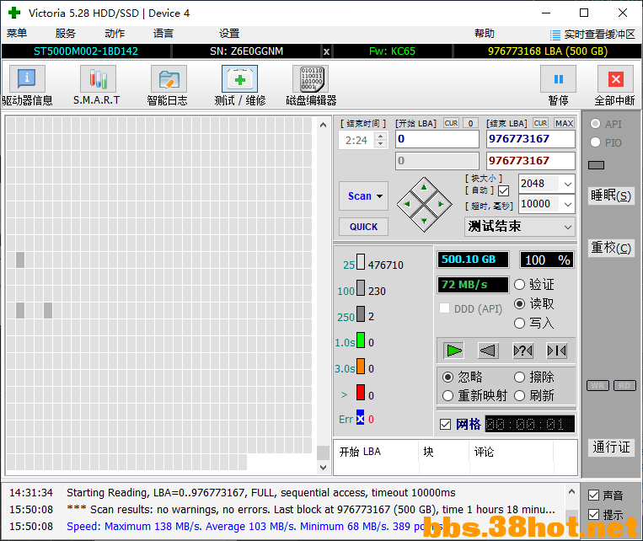Click the blue Err X icon

point(360,419)
